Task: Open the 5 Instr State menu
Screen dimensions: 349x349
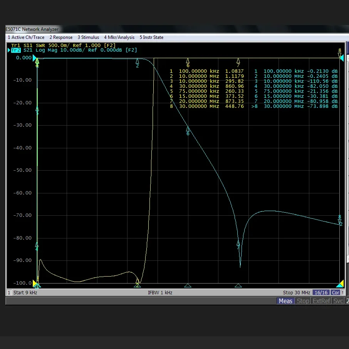Action: pos(151,37)
